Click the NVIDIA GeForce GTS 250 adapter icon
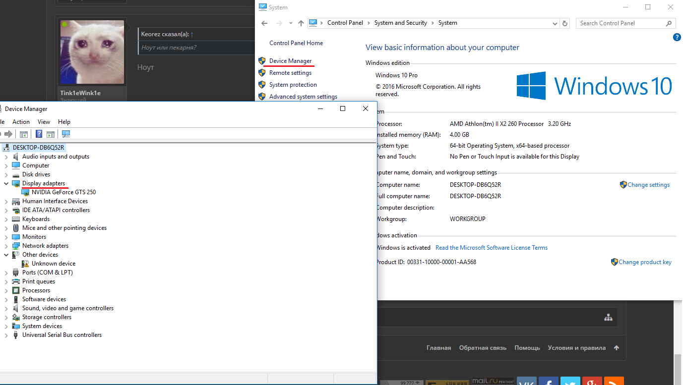 tap(25, 192)
